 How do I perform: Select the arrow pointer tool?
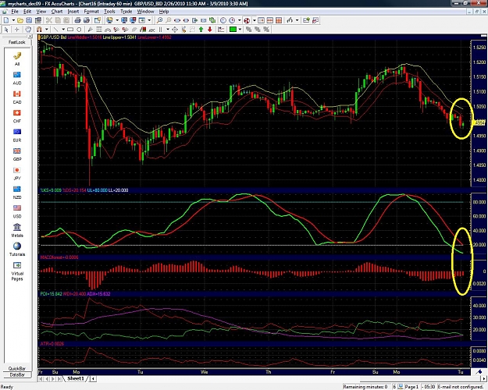[6, 30]
